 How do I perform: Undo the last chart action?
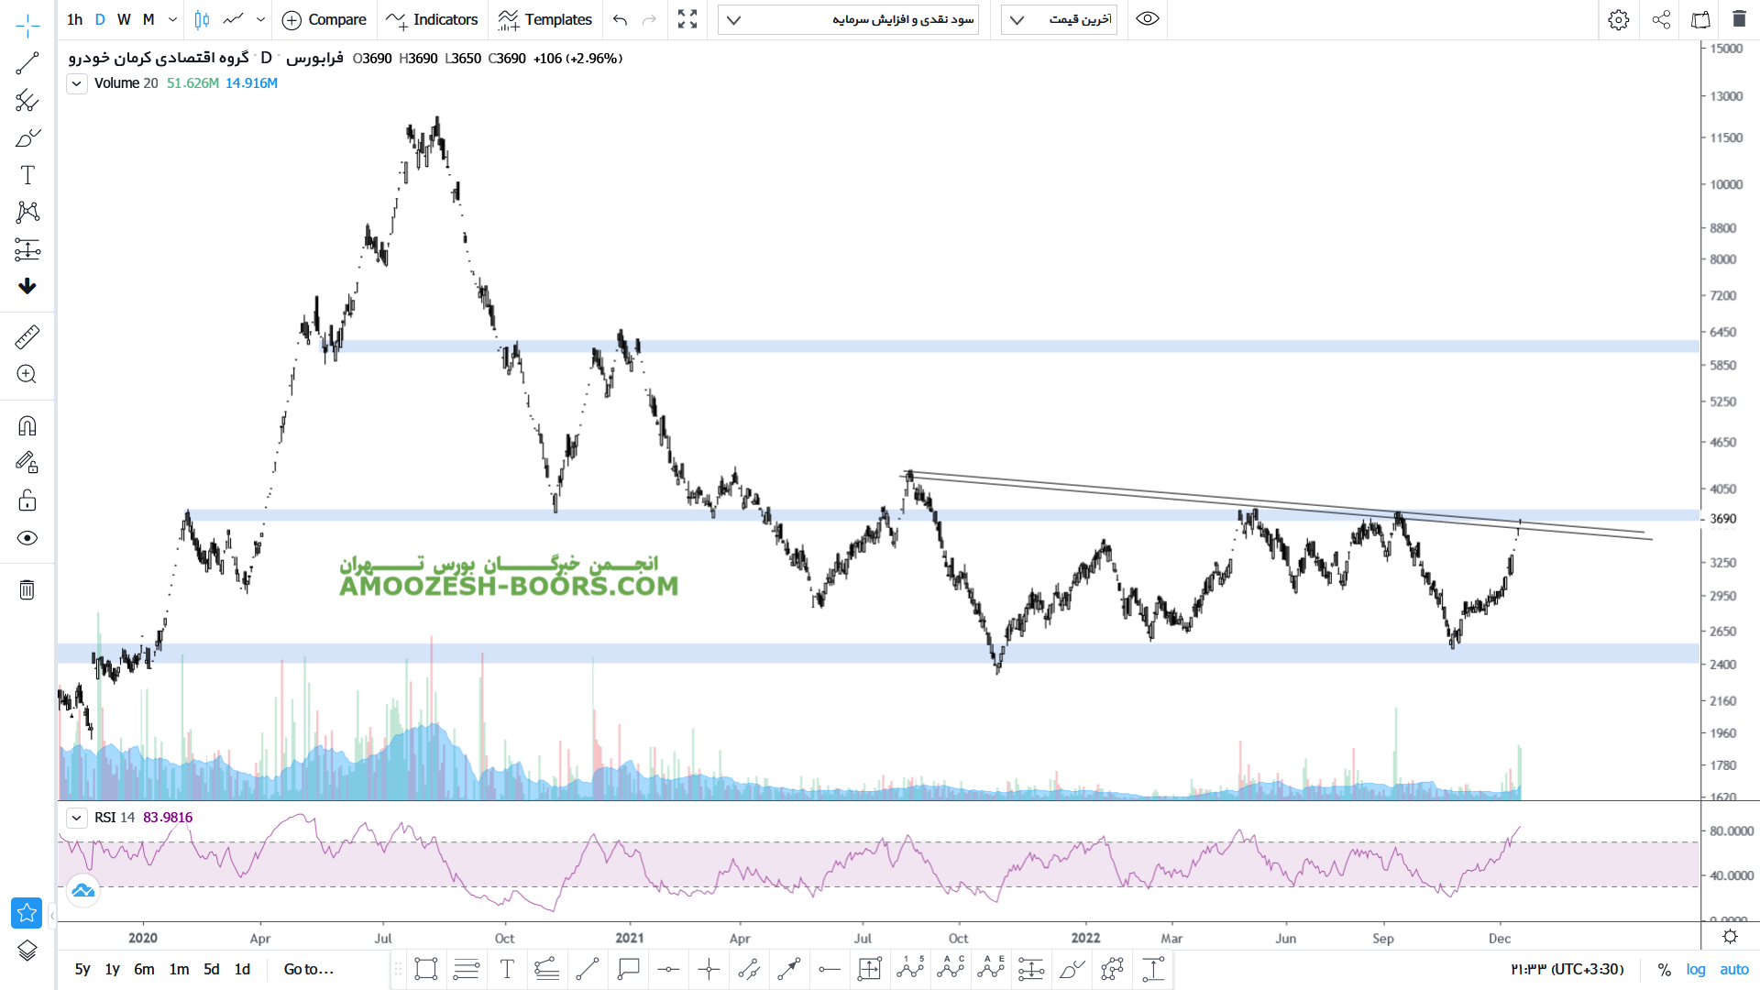point(621,19)
